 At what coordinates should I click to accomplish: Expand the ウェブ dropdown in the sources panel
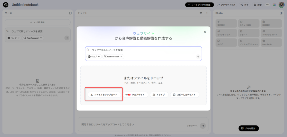[x=14, y=38]
